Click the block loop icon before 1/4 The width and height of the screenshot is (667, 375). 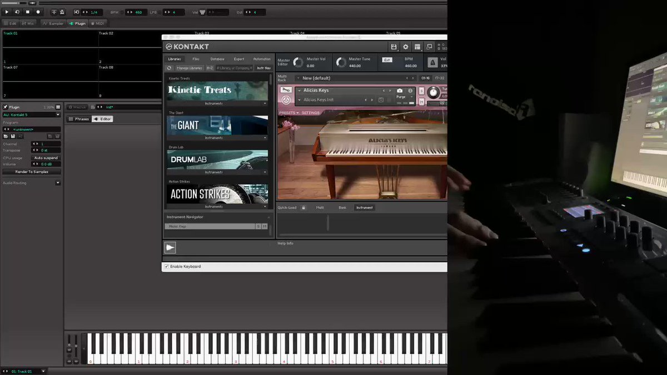click(77, 12)
